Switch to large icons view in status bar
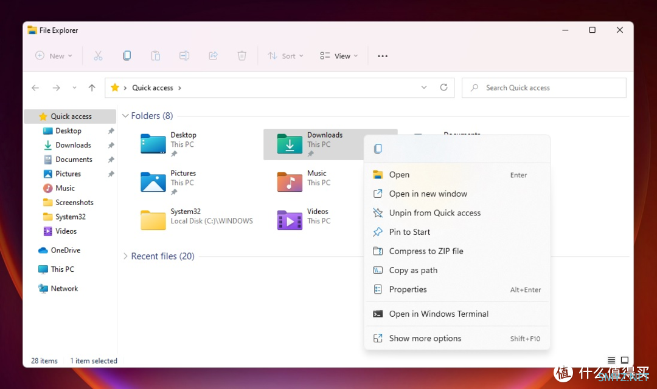Viewport: 657px width, 389px height. click(x=625, y=360)
